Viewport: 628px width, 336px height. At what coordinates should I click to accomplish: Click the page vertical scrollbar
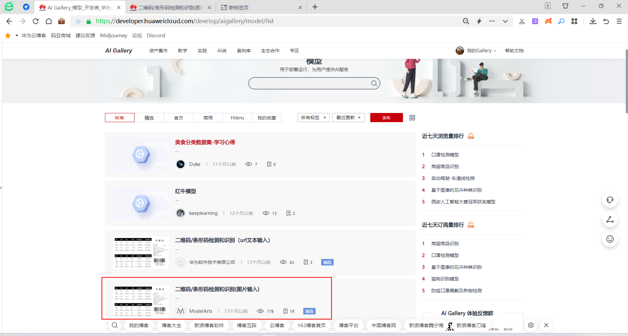(626, 82)
